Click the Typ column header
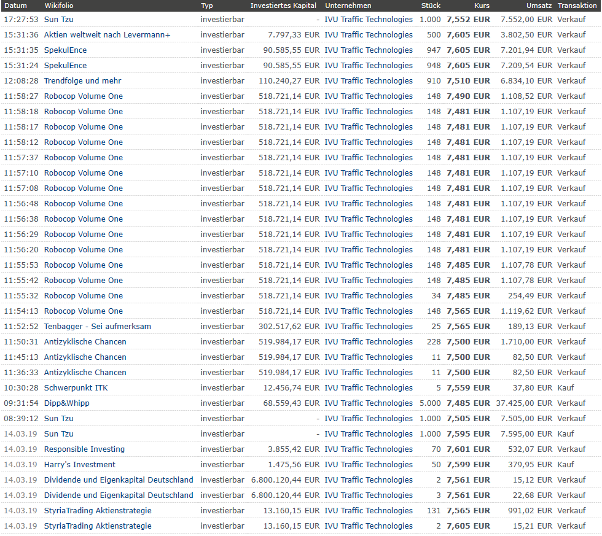This screenshot has height=536, width=602. click(x=206, y=6)
